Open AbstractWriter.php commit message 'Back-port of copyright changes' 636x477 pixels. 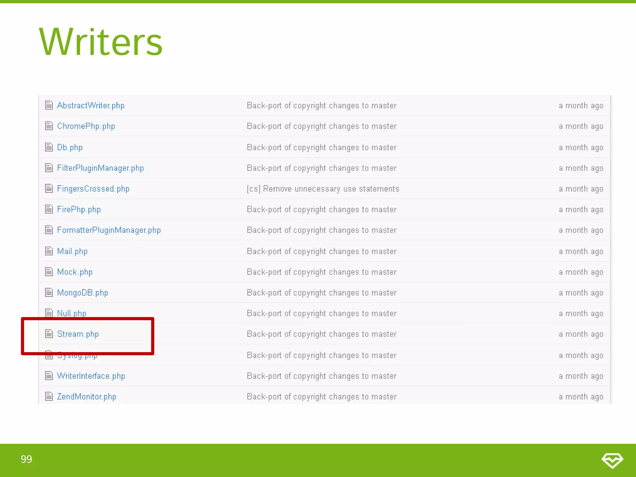(322, 106)
